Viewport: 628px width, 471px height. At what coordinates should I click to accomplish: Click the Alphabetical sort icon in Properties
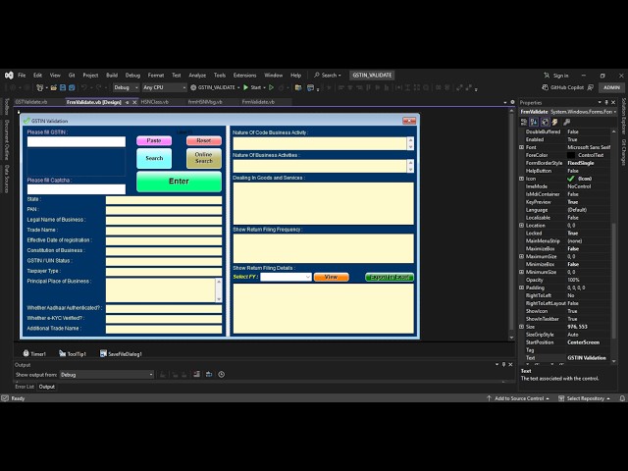[x=534, y=122]
